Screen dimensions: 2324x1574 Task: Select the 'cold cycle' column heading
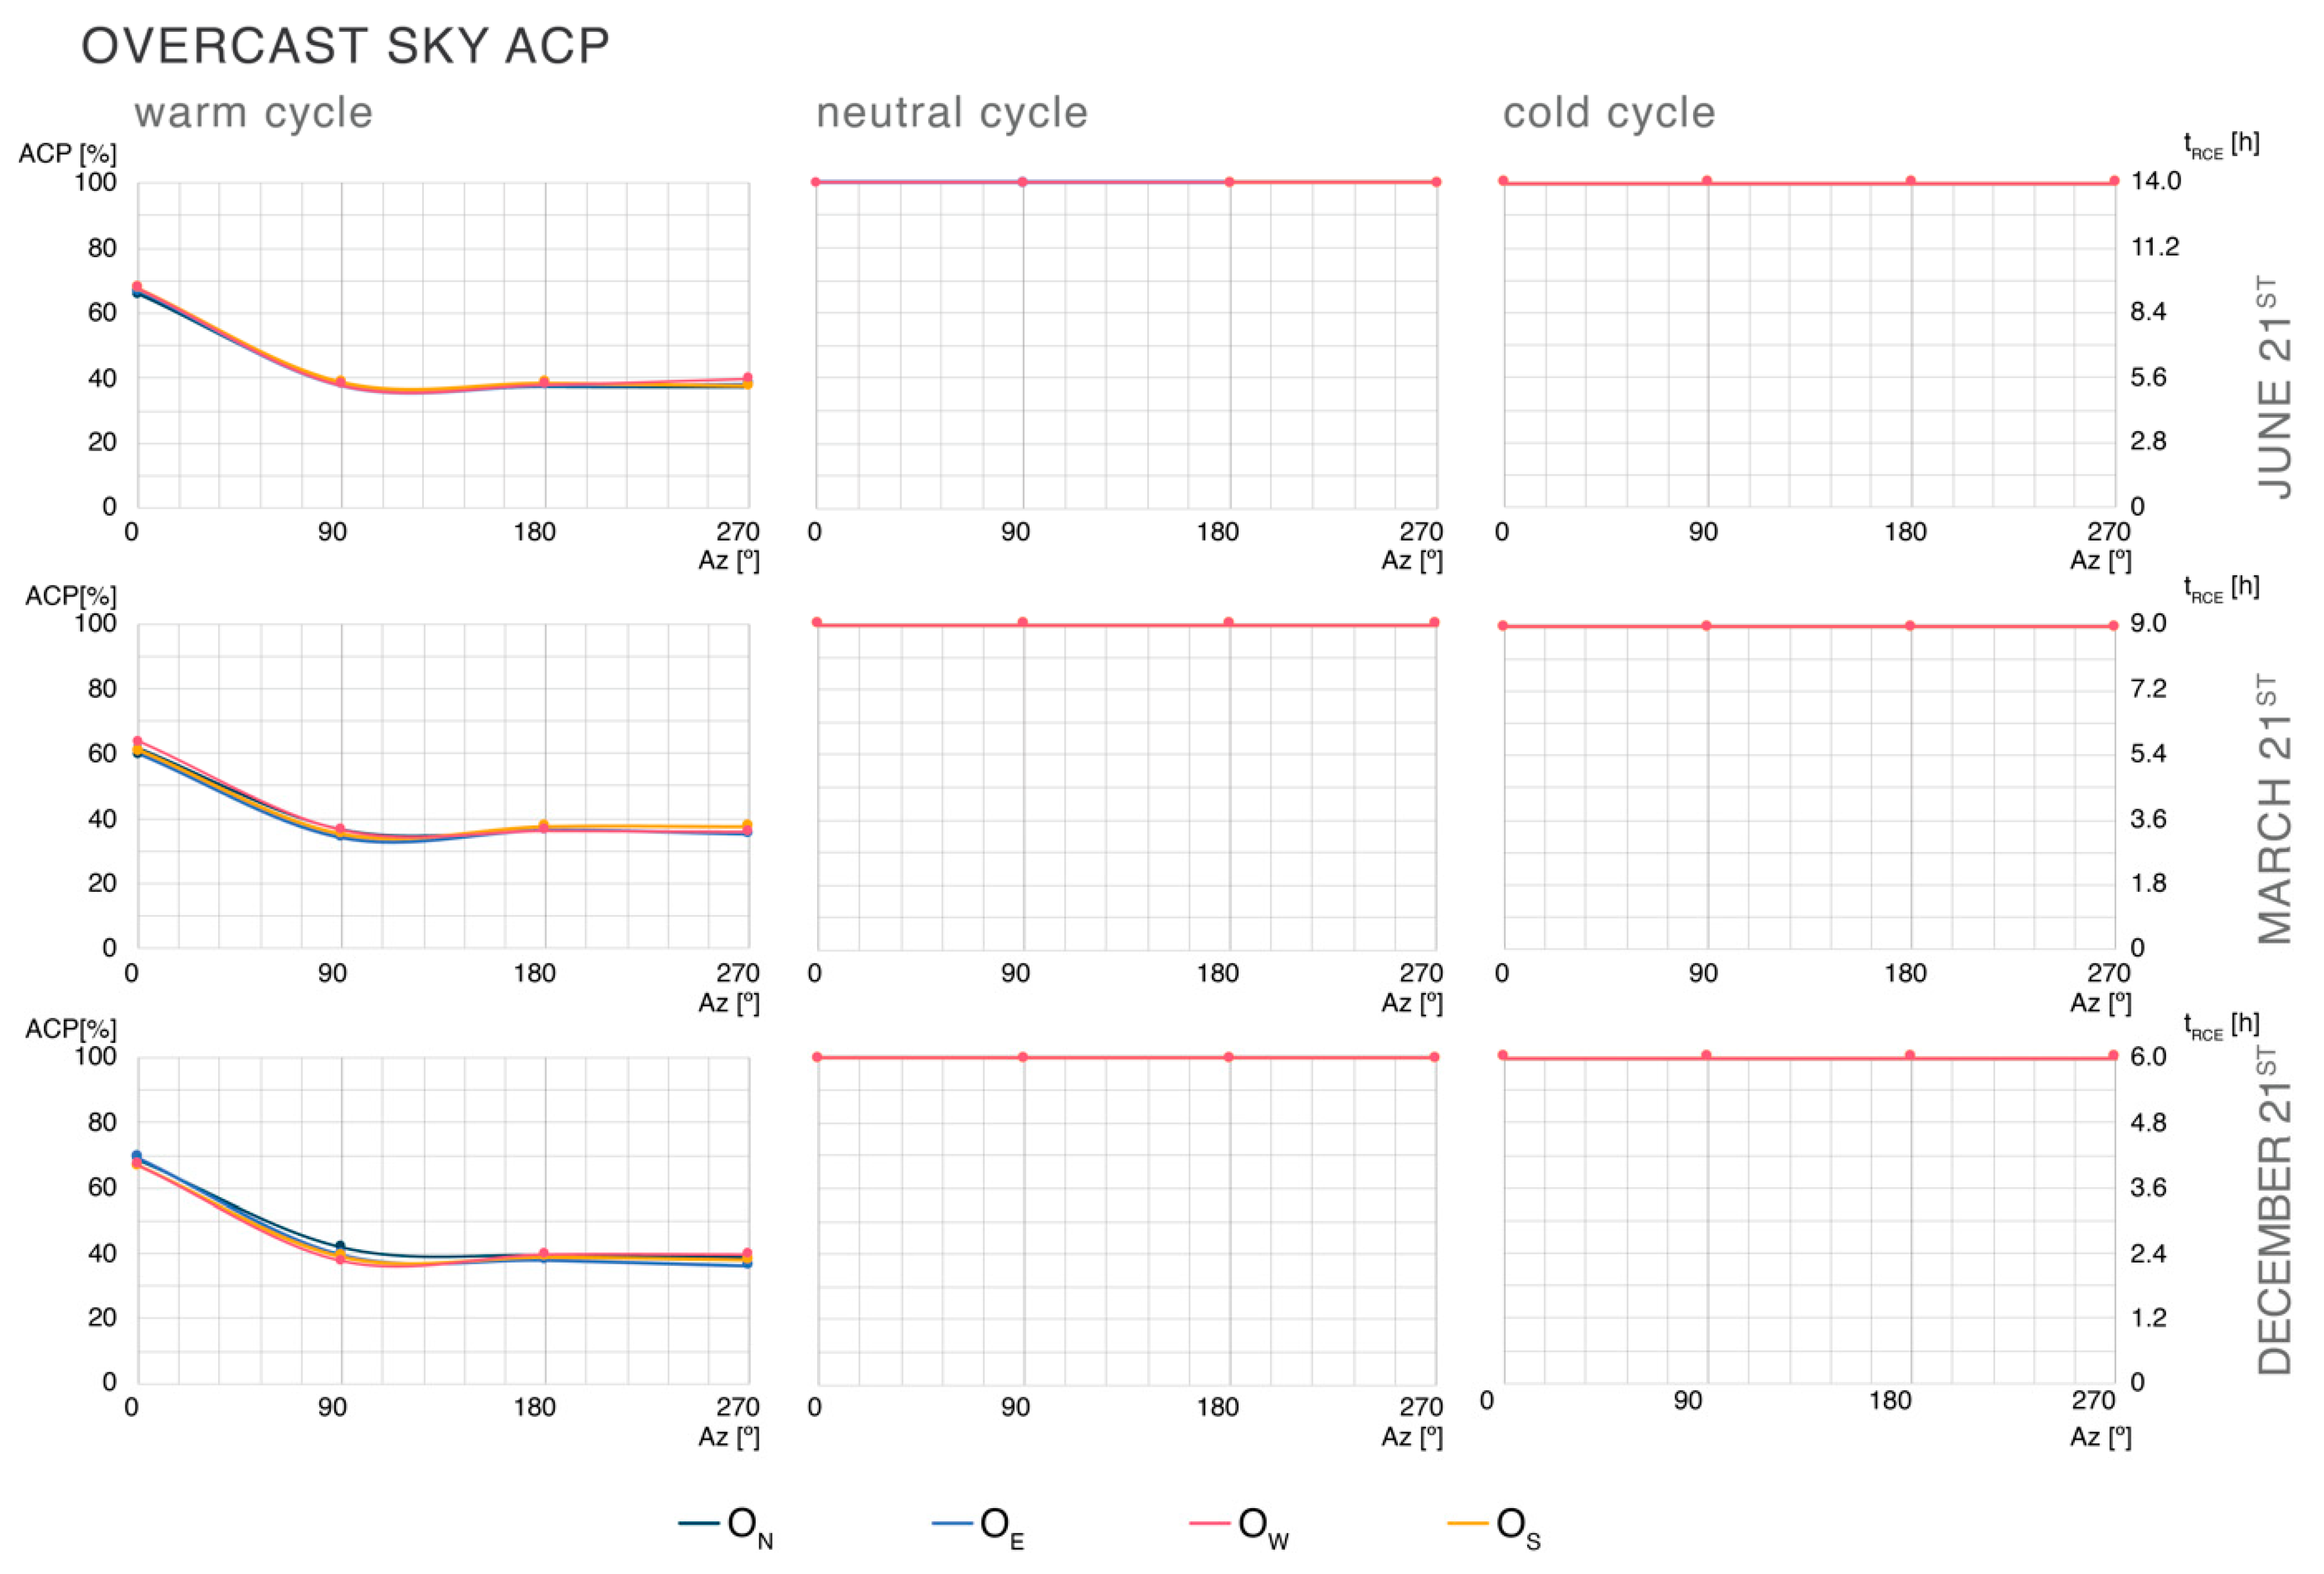(x=1608, y=112)
